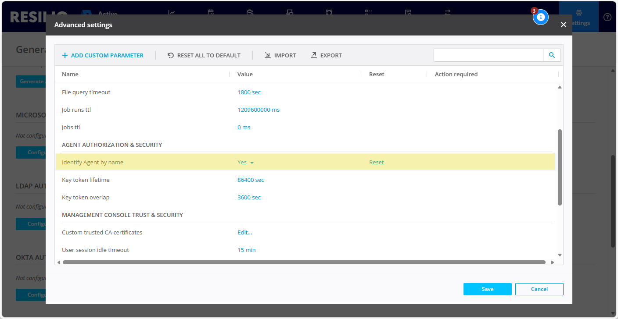Click the Import icon in toolbar
The height and width of the screenshot is (319, 618).
268,55
